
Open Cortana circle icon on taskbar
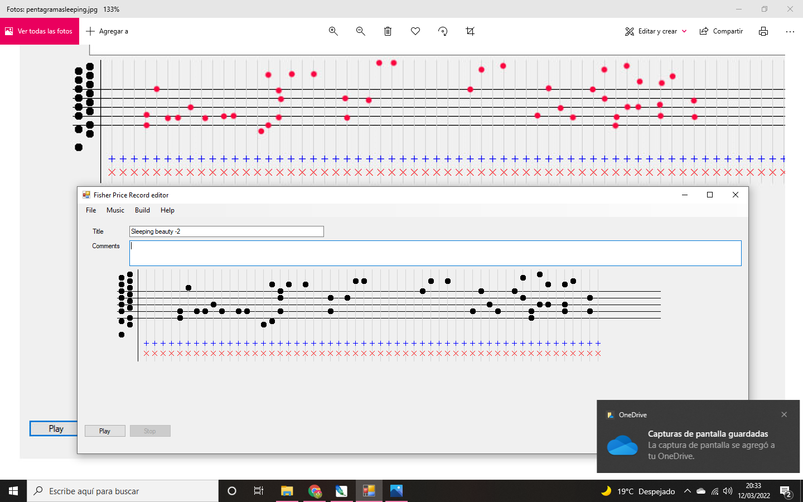tap(232, 491)
